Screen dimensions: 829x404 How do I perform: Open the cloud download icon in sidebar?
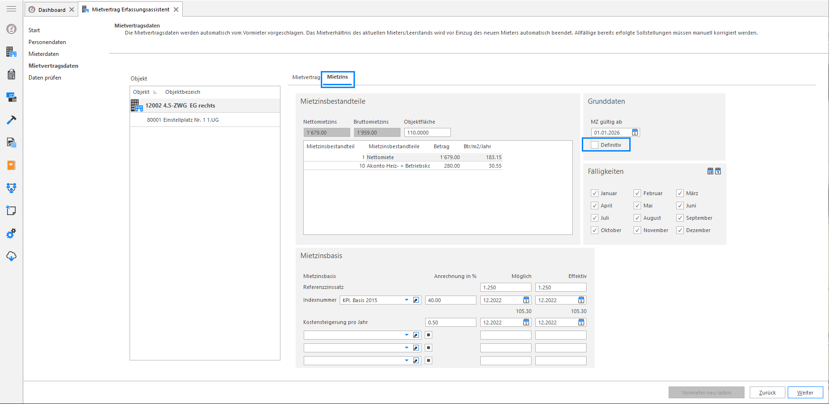11,256
